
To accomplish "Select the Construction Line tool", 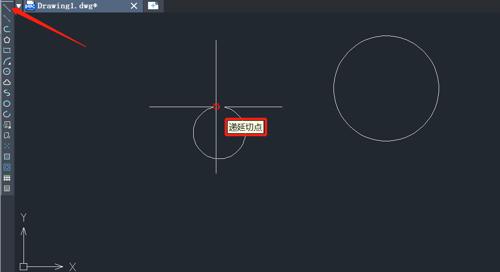I will (x=7, y=18).
